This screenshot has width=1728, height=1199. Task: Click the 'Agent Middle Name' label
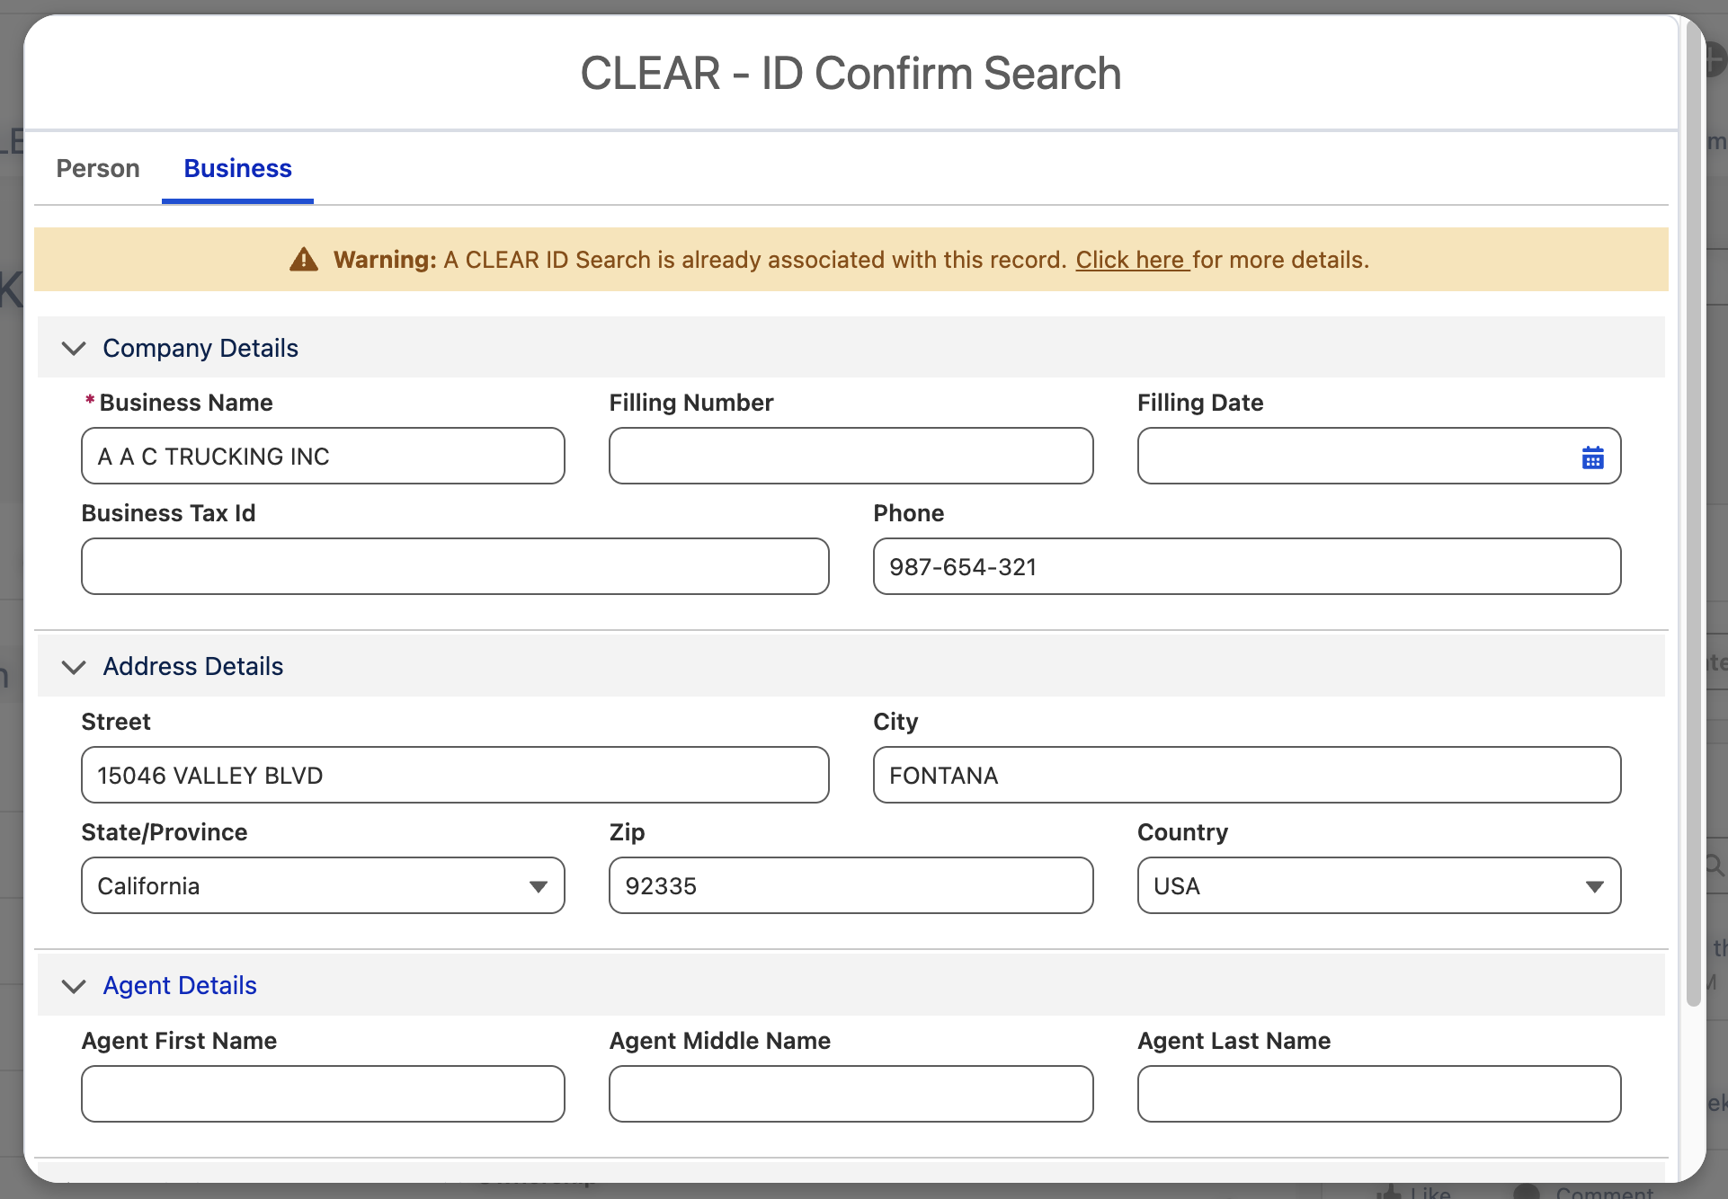tap(720, 1041)
